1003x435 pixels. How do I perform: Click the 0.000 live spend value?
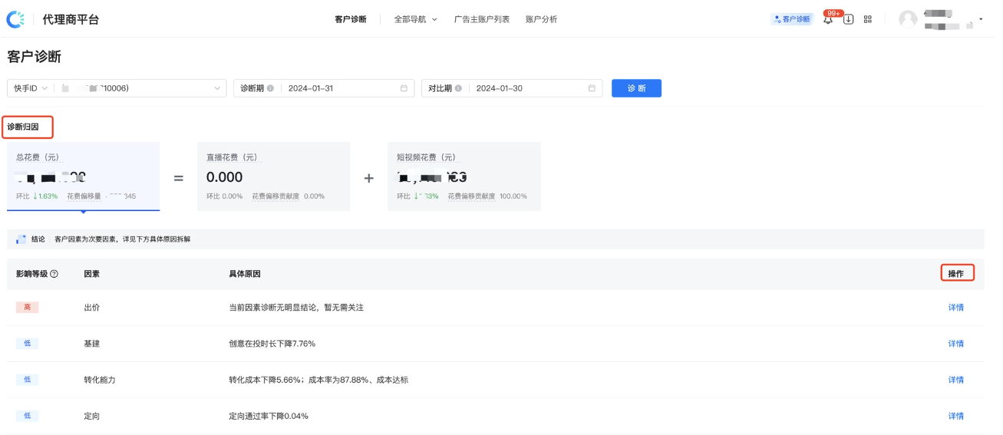click(224, 177)
